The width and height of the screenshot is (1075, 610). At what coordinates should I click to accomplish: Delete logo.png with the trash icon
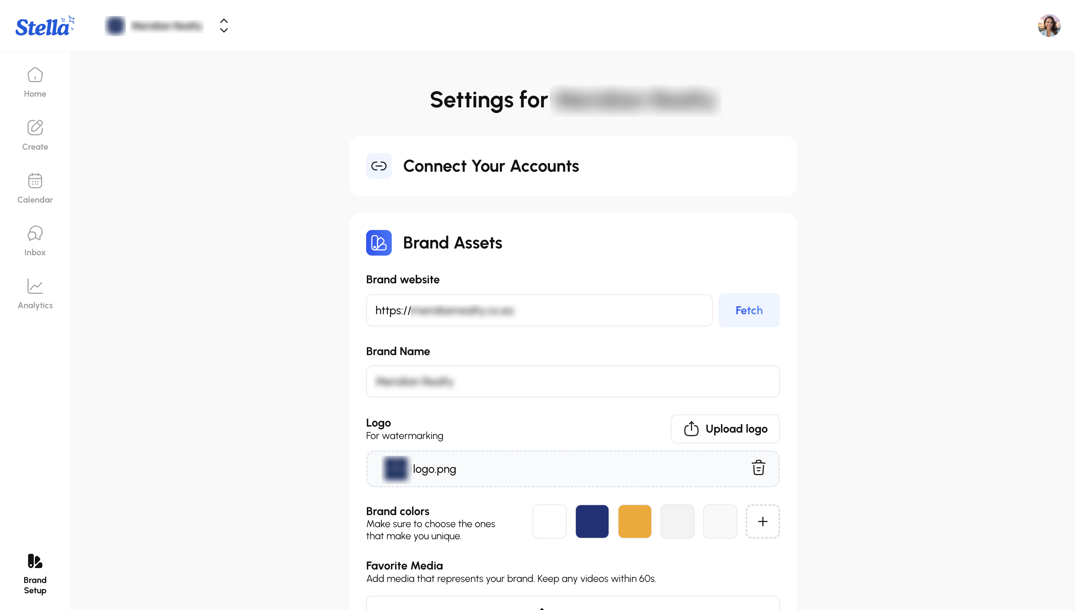point(758,467)
